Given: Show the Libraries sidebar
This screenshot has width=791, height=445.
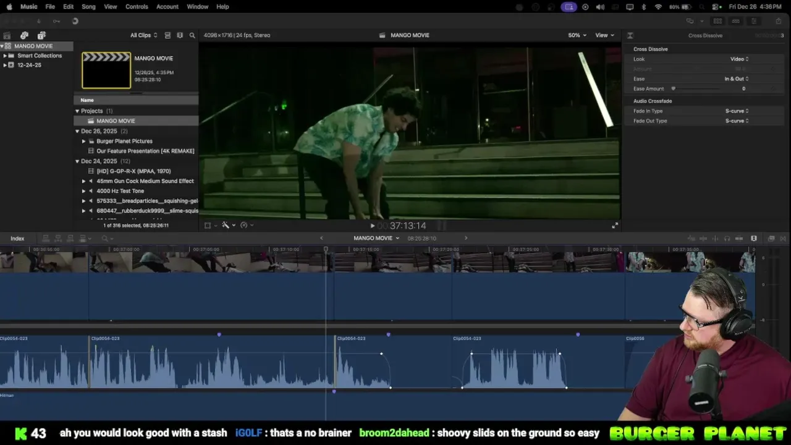Looking at the screenshot, I should 7,35.
